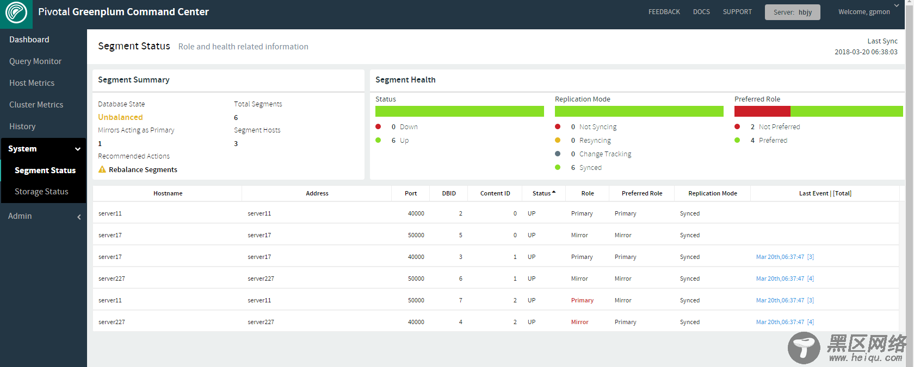Click the green Status health bar
Viewport: 914px width, 367px height.
point(460,111)
